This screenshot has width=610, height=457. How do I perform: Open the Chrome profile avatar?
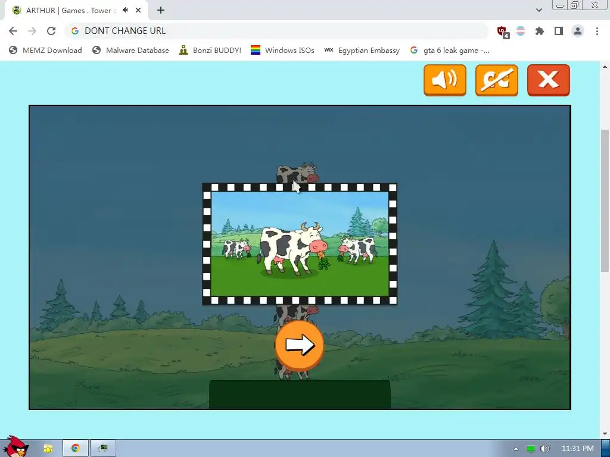click(578, 31)
